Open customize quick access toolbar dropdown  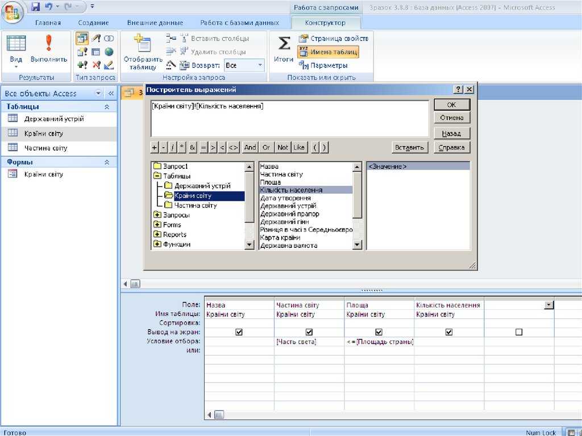[93, 6]
